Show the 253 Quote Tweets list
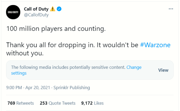 [58, 103]
